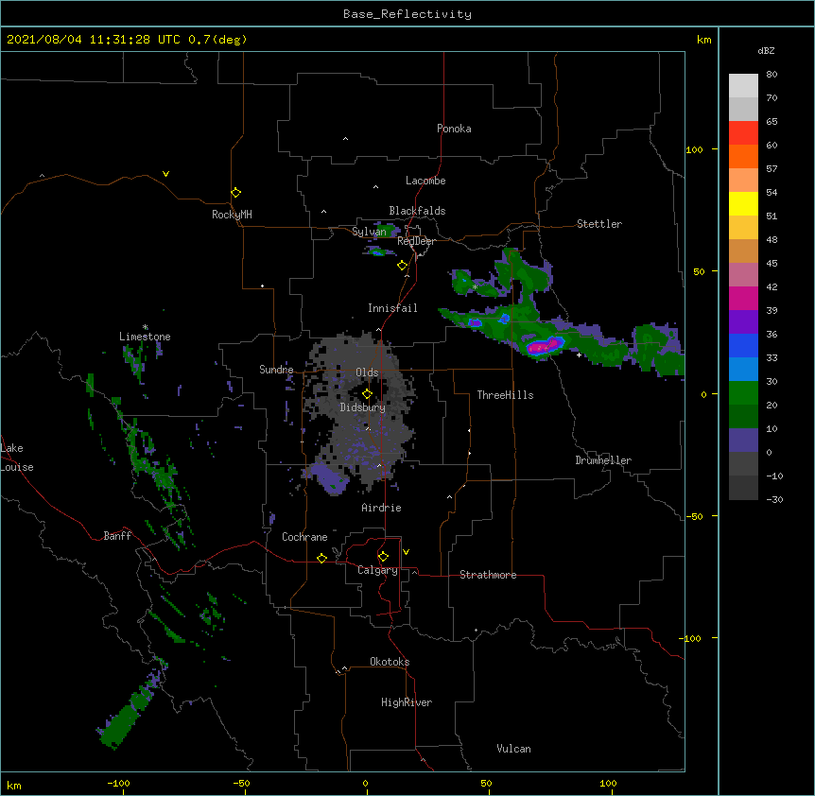Click the -30 dBZ legend value

click(x=774, y=499)
